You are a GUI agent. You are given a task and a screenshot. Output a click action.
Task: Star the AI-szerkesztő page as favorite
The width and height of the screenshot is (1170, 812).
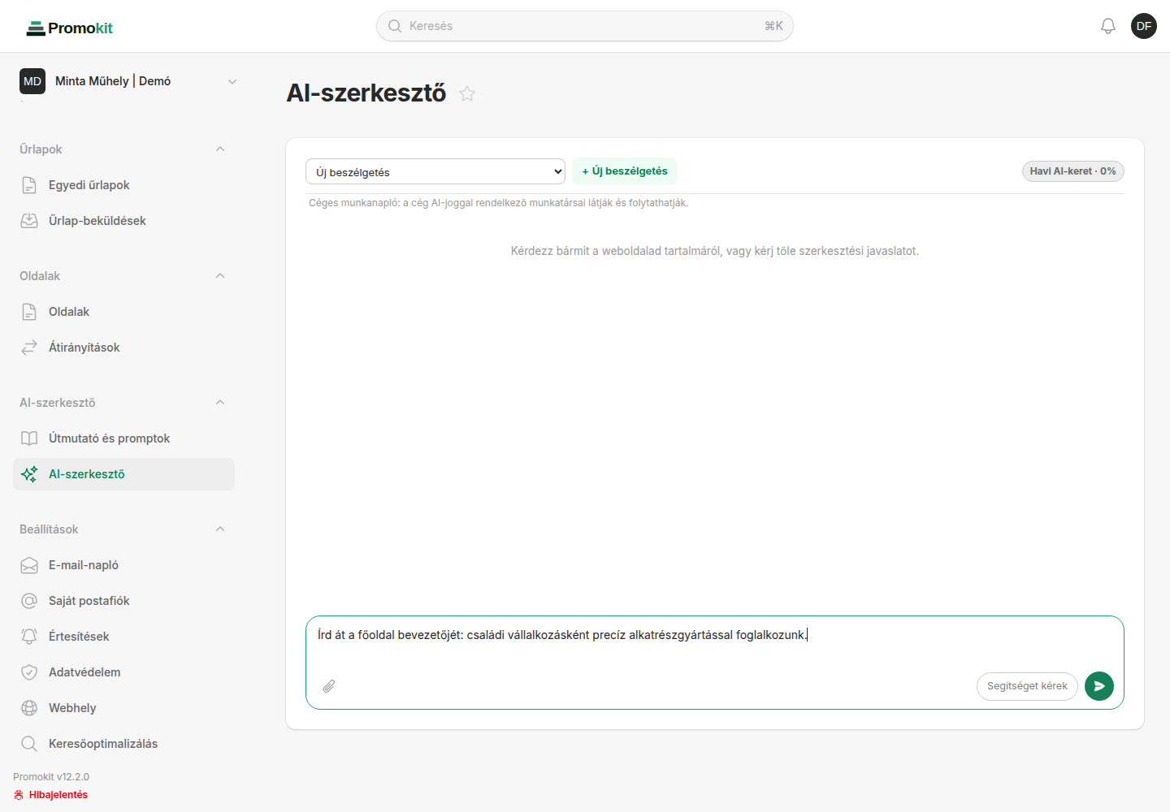pos(467,93)
